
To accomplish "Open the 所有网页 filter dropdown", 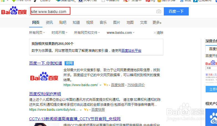I will 37,33.
